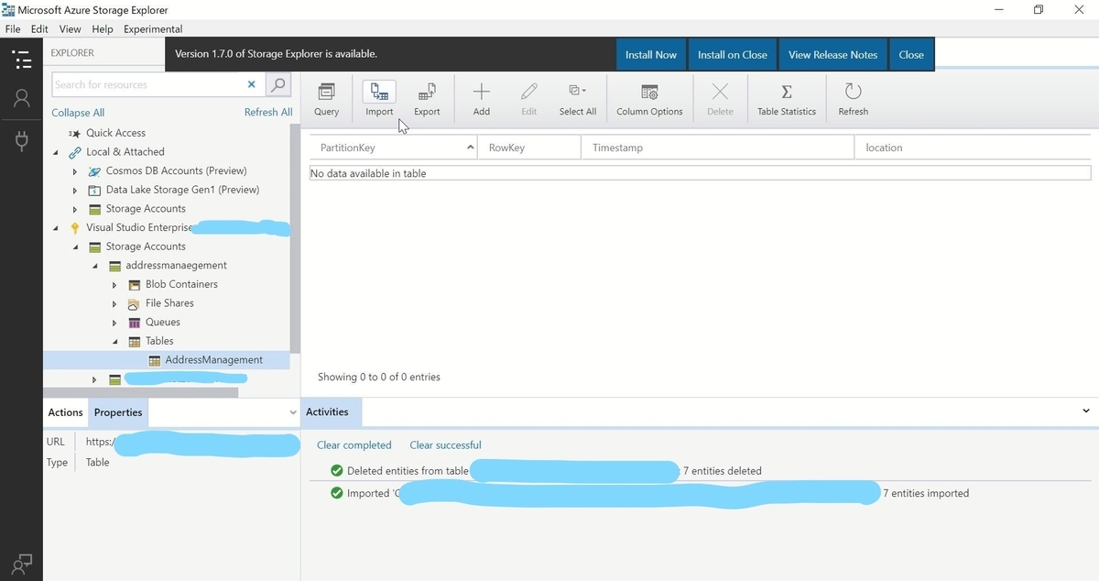Image resolution: width=1099 pixels, height=581 pixels.
Task: Add a new entity with Add button
Action: [x=481, y=100]
